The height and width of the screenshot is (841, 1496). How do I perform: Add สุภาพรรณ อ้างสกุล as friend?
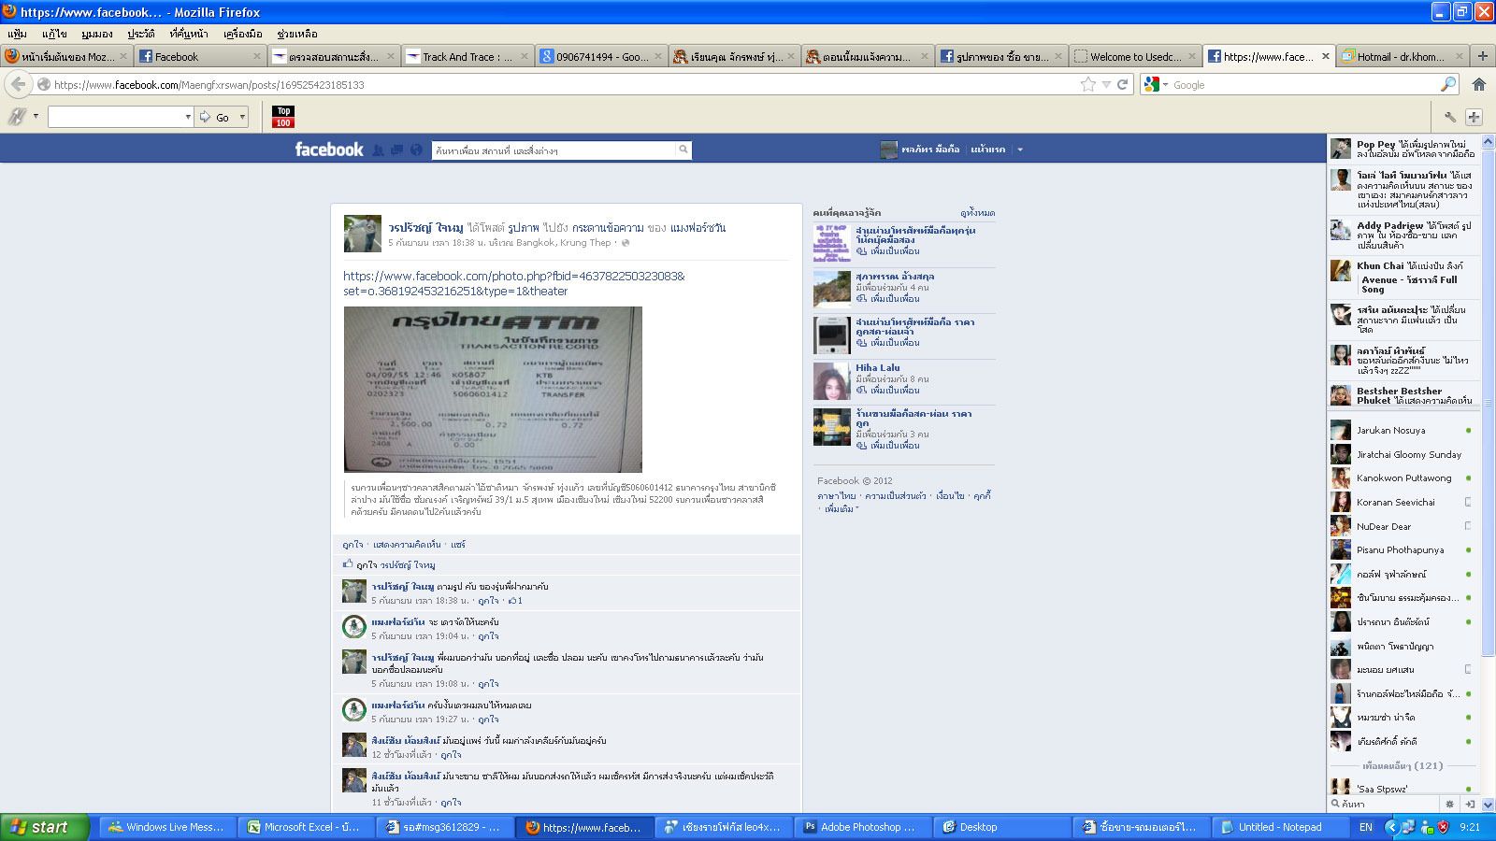tap(888, 299)
